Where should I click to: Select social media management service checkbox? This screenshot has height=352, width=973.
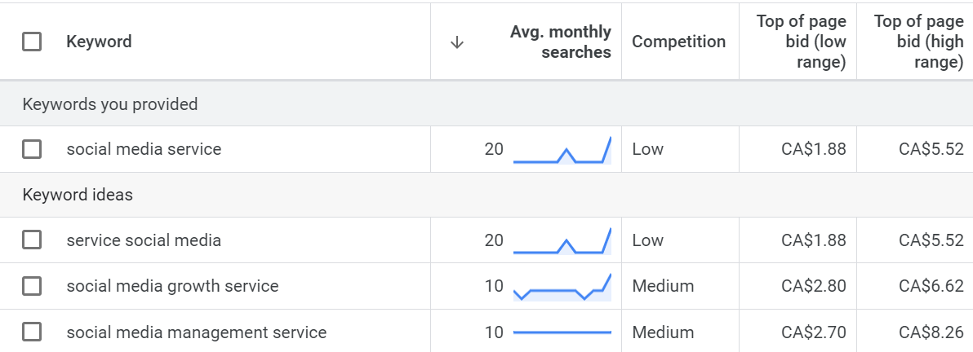(32, 332)
